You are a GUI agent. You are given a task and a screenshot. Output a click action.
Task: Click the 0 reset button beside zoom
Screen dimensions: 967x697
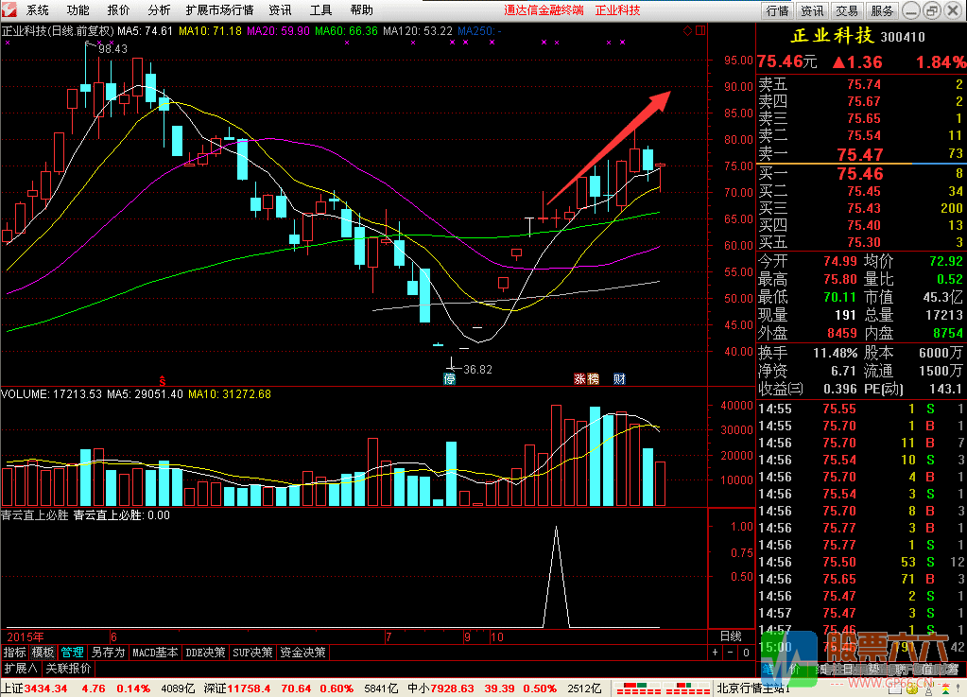[x=746, y=652]
